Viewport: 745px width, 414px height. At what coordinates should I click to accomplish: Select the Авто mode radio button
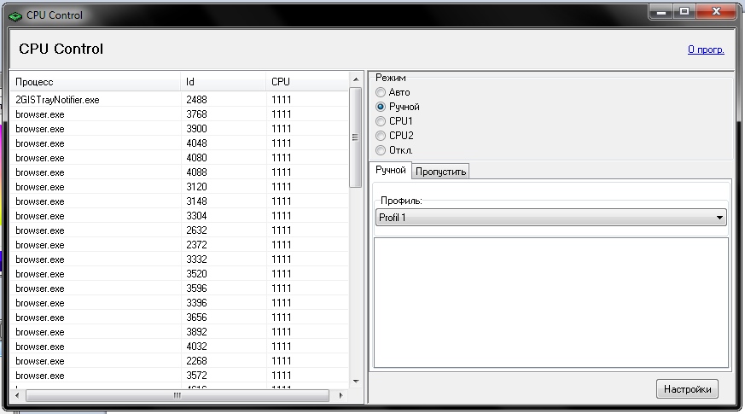(x=381, y=92)
